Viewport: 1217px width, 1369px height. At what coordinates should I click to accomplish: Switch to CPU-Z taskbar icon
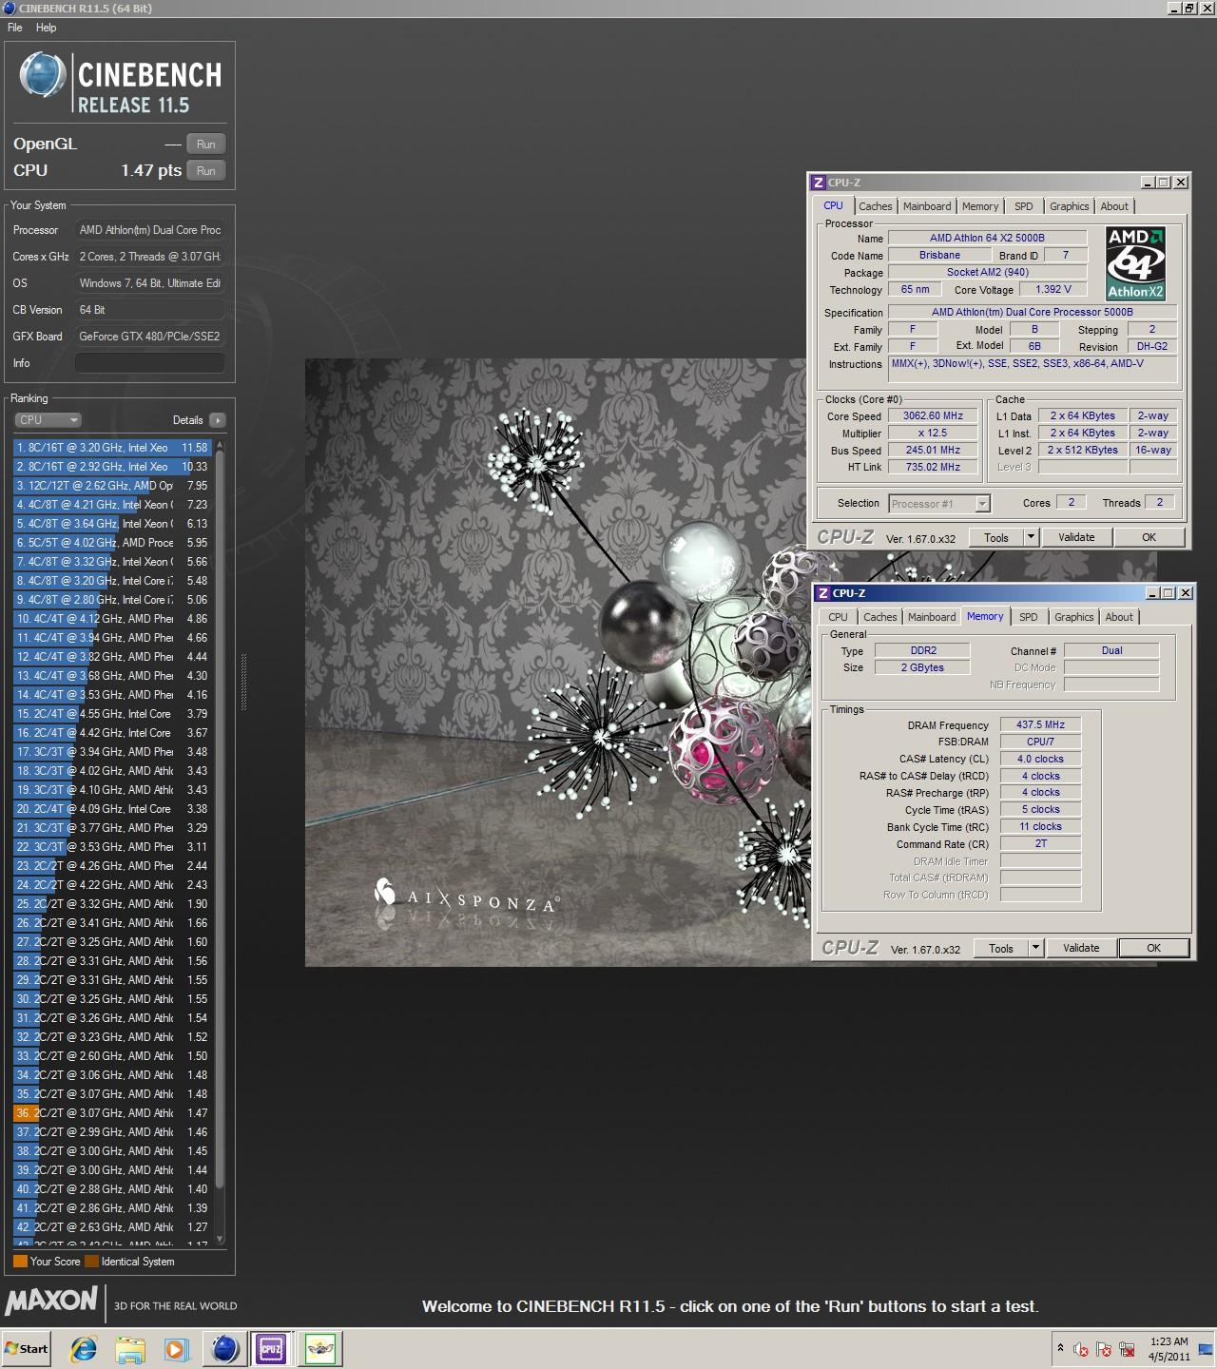pos(271,1348)
